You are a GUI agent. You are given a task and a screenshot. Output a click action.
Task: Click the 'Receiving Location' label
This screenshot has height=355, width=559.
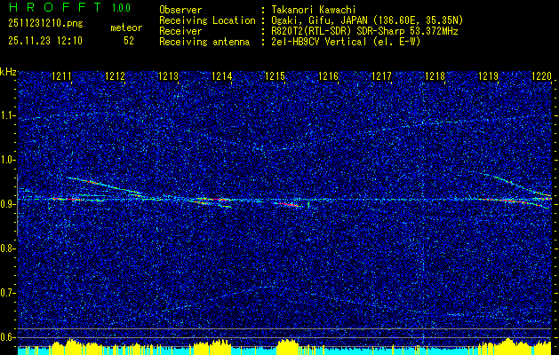[x=207, y=20]
